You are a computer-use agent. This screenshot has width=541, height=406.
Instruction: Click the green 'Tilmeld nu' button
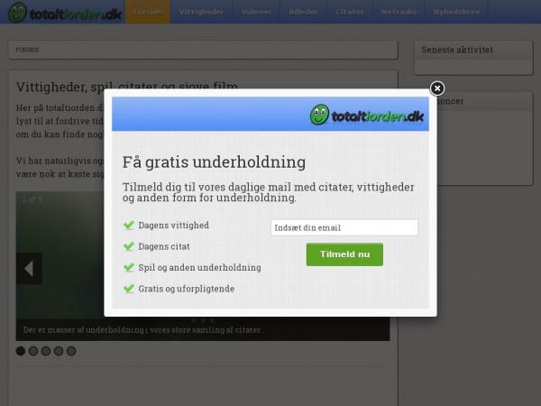(x=344, y=254)
